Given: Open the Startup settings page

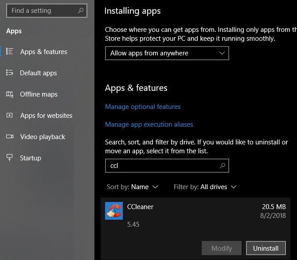Looking at the screenshot, I should click(31, 158).
